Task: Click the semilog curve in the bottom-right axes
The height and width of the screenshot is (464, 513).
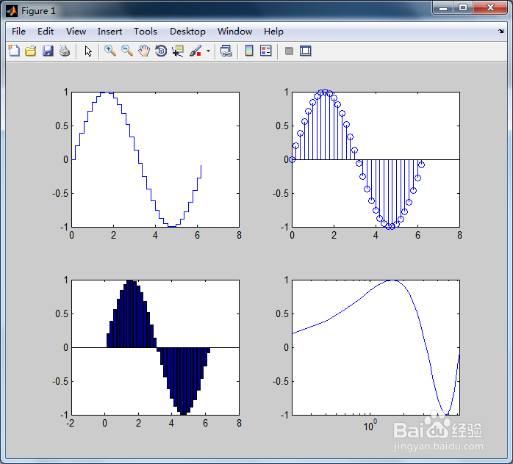Action: [x=376, y=347]
